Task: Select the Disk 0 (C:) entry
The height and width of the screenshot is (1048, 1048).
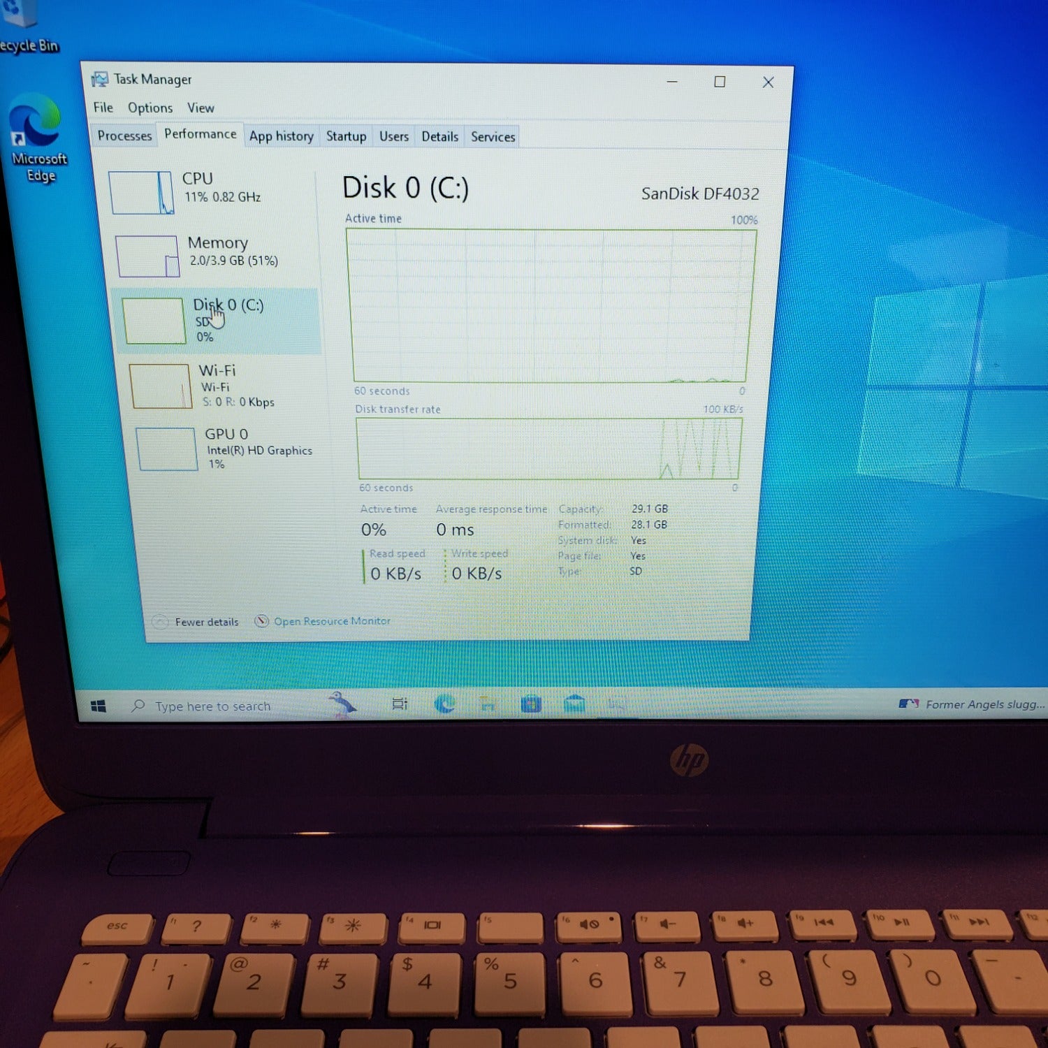Action: pos(218,321)
